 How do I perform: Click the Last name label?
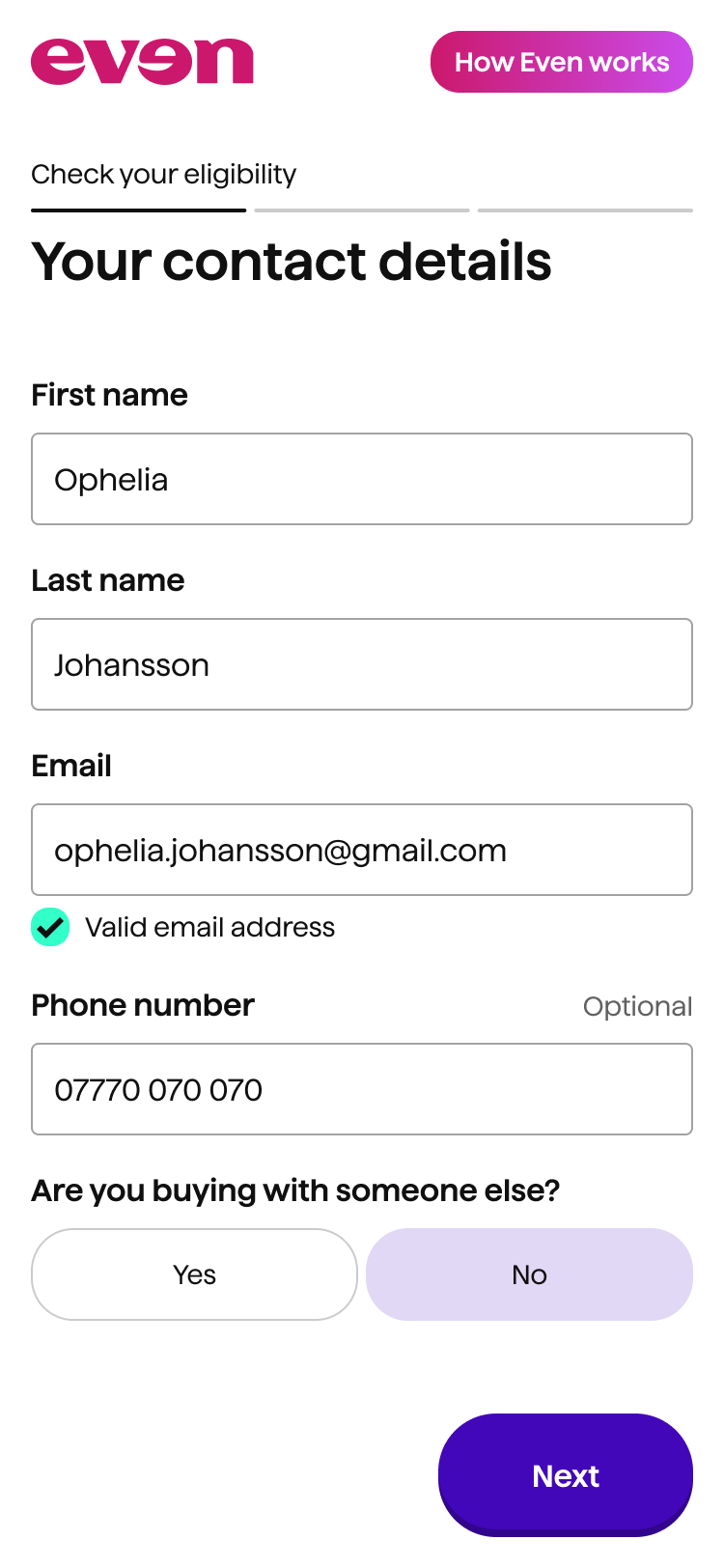tap(107, 580)
